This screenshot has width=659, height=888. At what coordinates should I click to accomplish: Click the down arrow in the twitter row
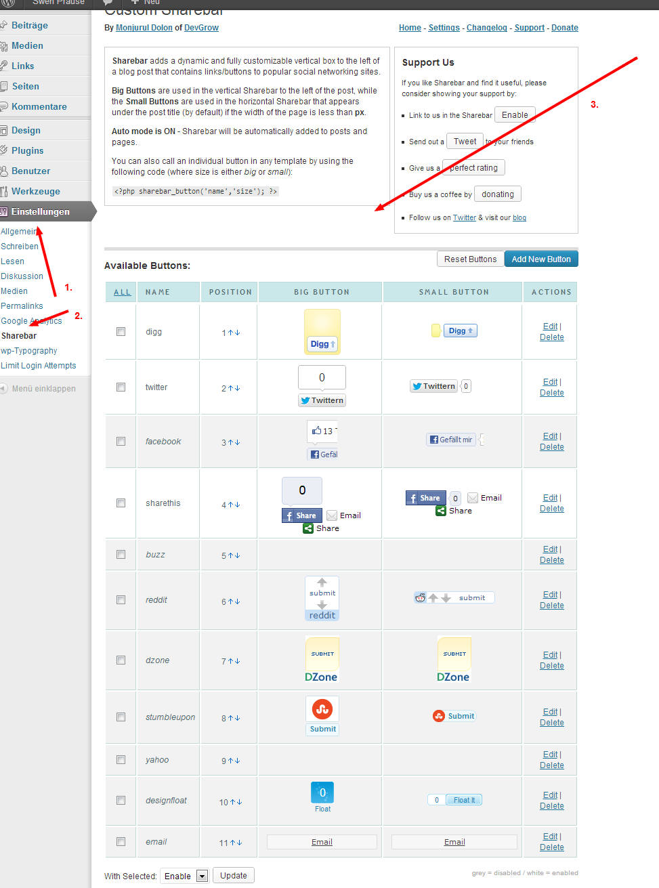pyautogui.click(x=238, y=388)
